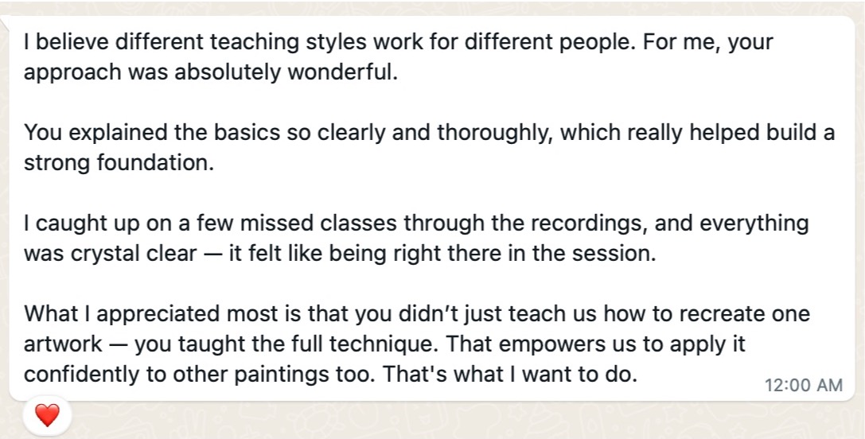The image size is (865, 439).
Task: Click the word "thoroughly" in the second paragraph
Action: click(x=493, y=133)
